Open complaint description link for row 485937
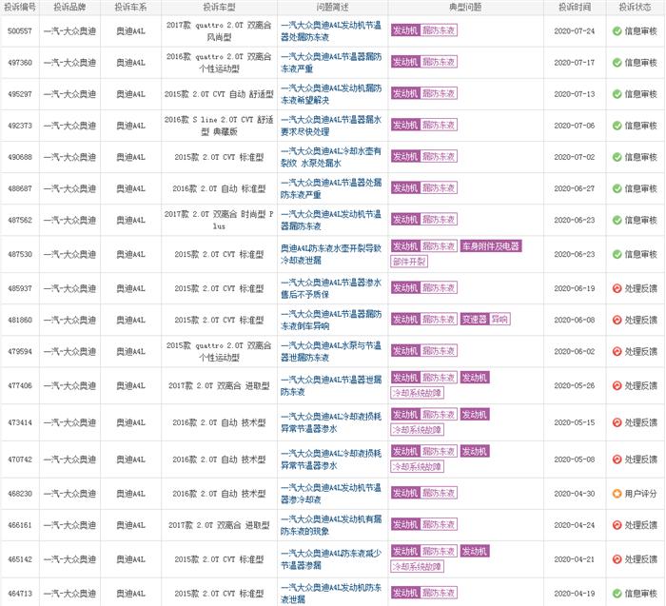This screenshot has width=666, height=606. tap(331, 288)
